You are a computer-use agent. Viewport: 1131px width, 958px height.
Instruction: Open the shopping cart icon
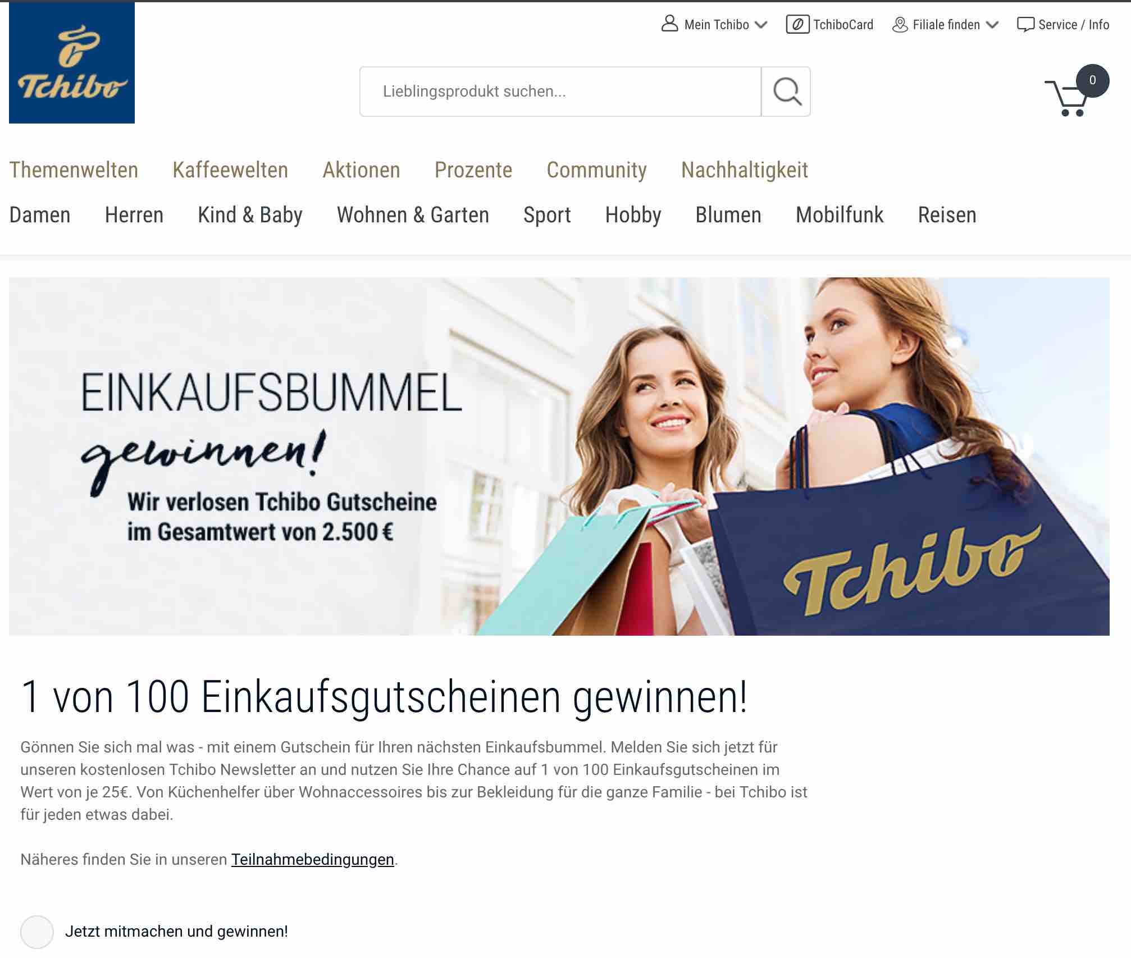tap(1066, 98)
